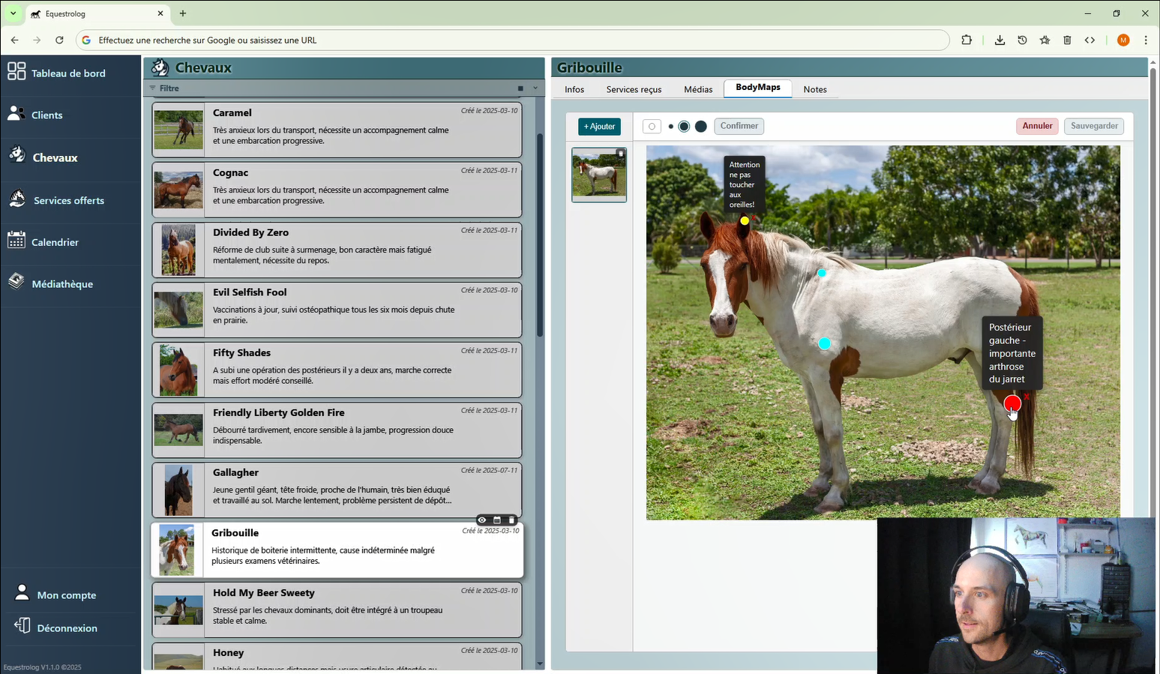Image resolution: width=1160 pixels, height=674 pixels.
Task: Reload the page in the browser
Action: (59, 40)
